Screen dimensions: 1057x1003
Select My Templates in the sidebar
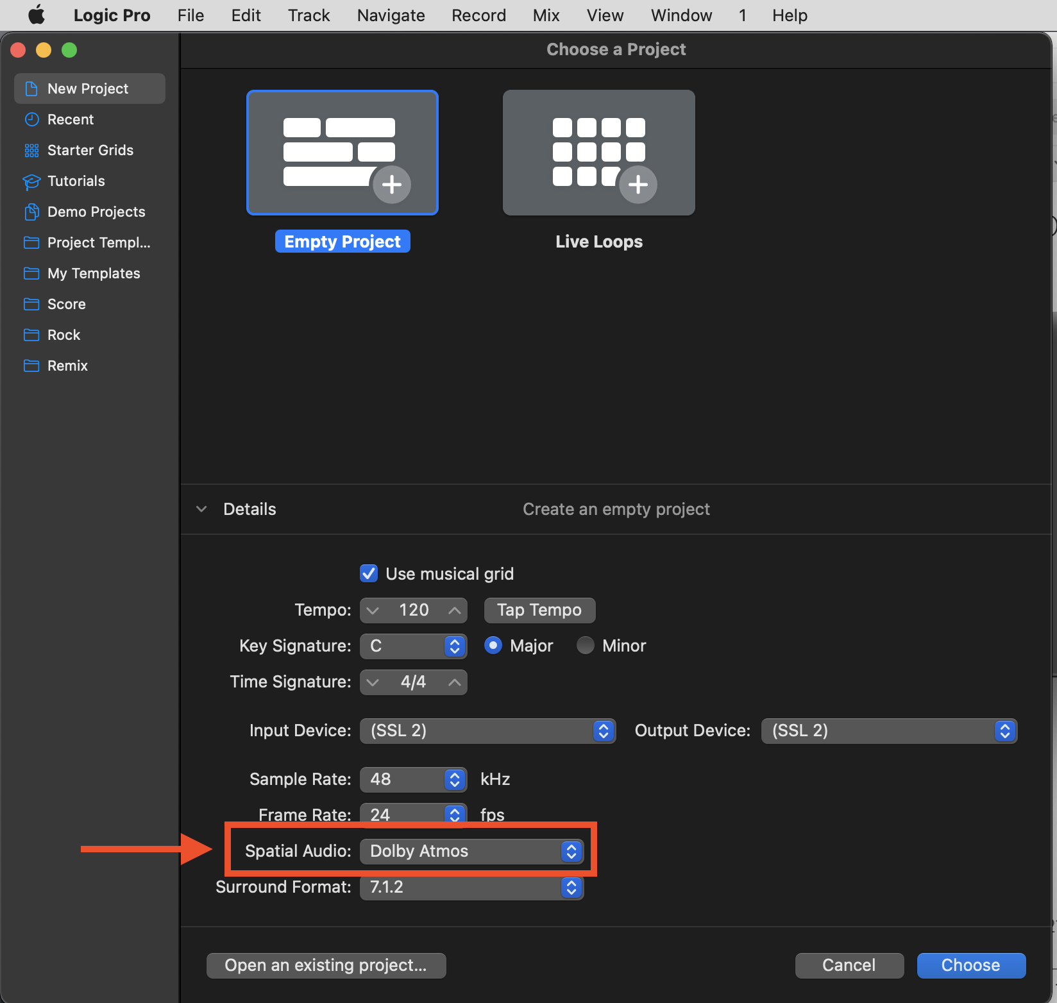[90, 273]
